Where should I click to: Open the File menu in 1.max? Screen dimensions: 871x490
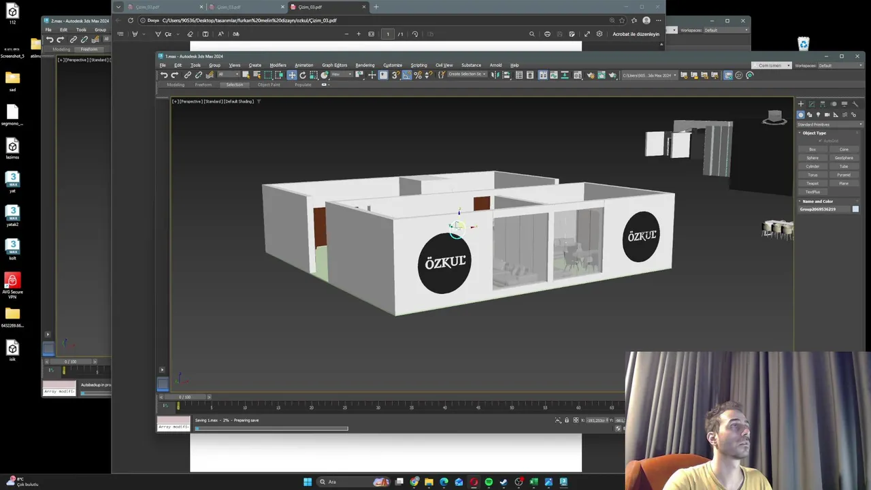[163, 65]
